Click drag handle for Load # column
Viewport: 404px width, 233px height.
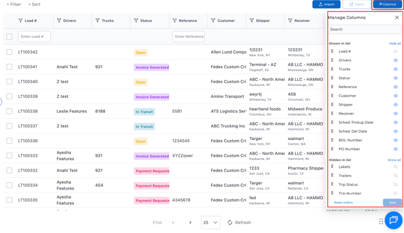click(332, 51)
